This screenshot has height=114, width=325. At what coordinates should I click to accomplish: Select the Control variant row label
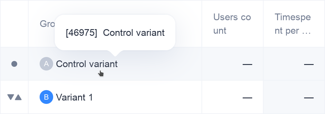coord(87,64)
